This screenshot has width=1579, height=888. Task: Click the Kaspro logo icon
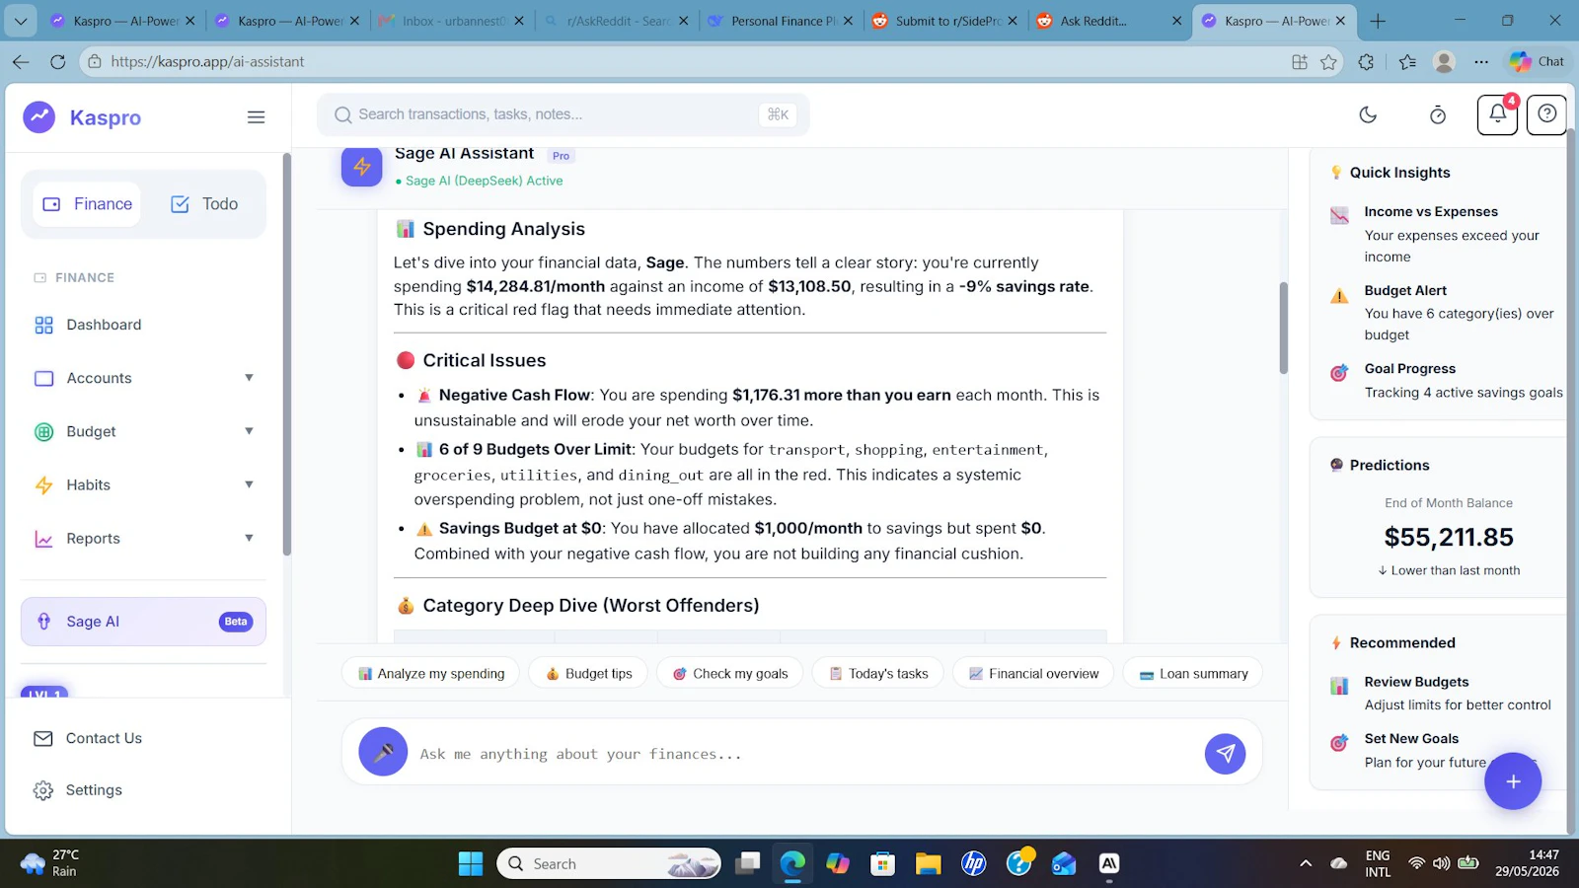(39, 117)
